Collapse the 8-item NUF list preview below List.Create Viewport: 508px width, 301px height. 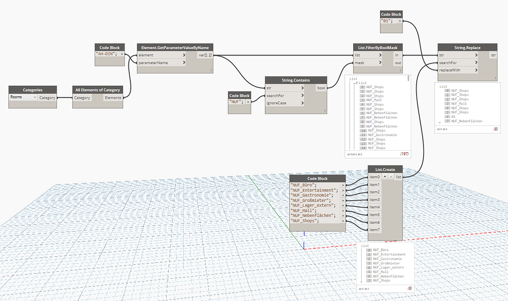click(x=365, y=246)
